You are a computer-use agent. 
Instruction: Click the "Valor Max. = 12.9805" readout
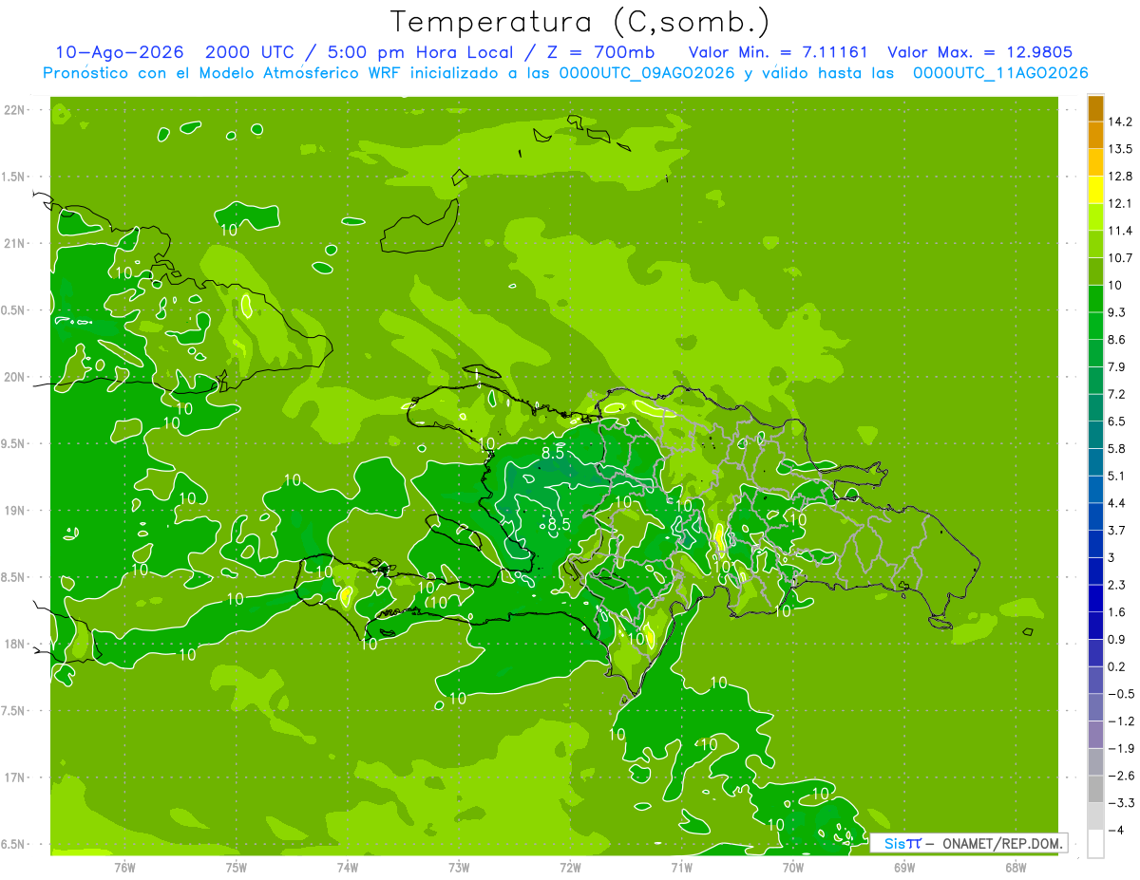tap(979, 53)
